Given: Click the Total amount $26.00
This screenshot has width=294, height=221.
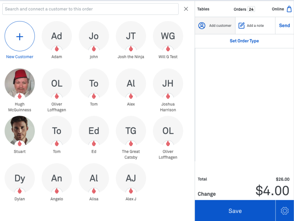Looking at the screenshot, I should pyautogui.click(x=283, y=179).
